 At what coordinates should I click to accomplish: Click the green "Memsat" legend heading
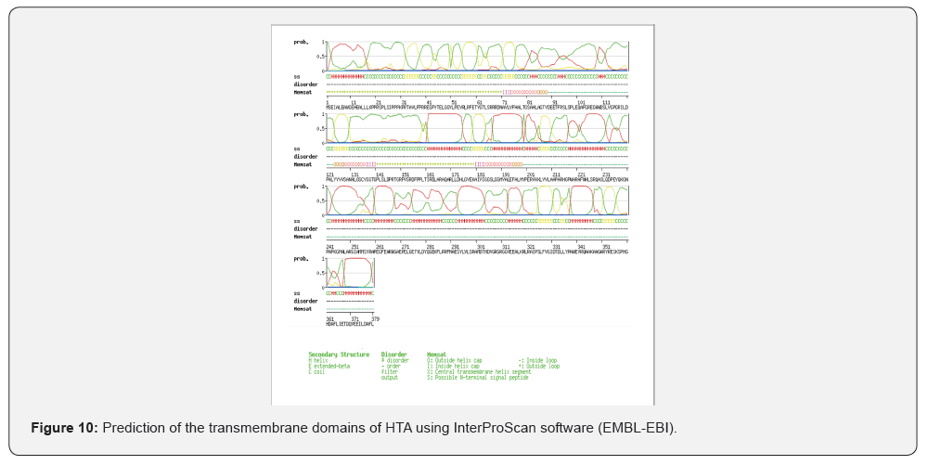click(x=436, y=354)
